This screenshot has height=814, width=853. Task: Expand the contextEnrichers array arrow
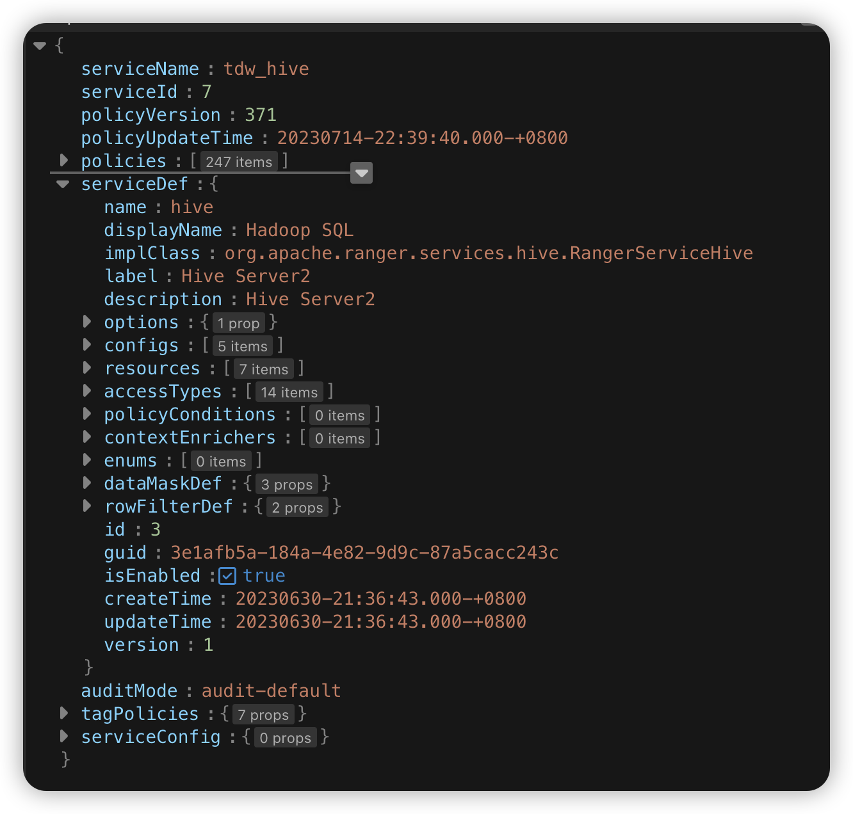coord(87,436)
